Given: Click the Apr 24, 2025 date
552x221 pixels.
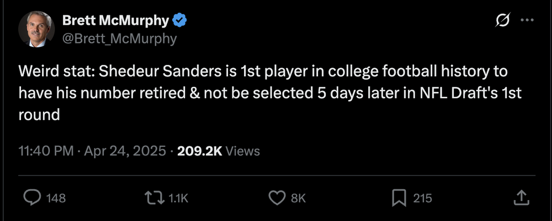Looking at the screenshot, I should click(x=124, y=151).
